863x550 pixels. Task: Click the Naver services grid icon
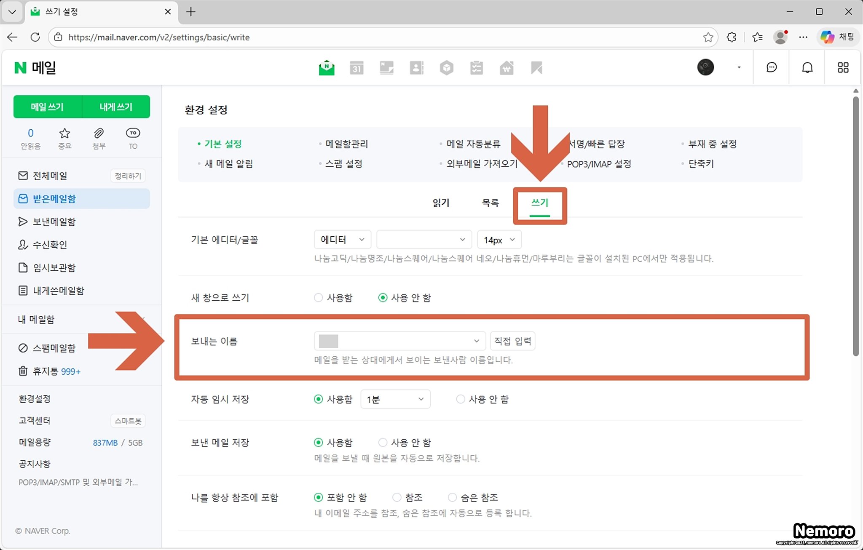click(843, 68)
